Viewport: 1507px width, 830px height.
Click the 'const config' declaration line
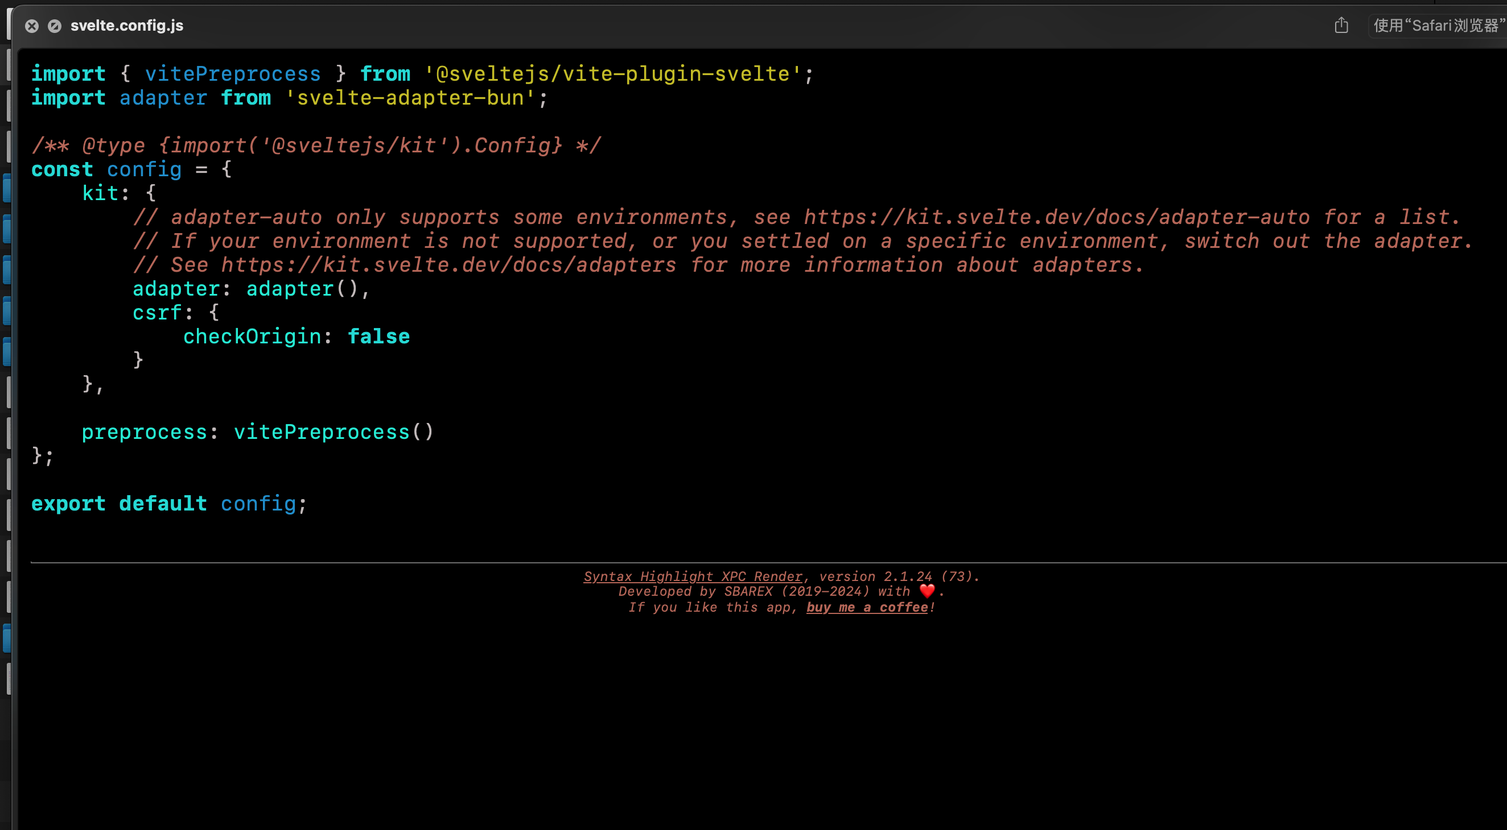131,169
